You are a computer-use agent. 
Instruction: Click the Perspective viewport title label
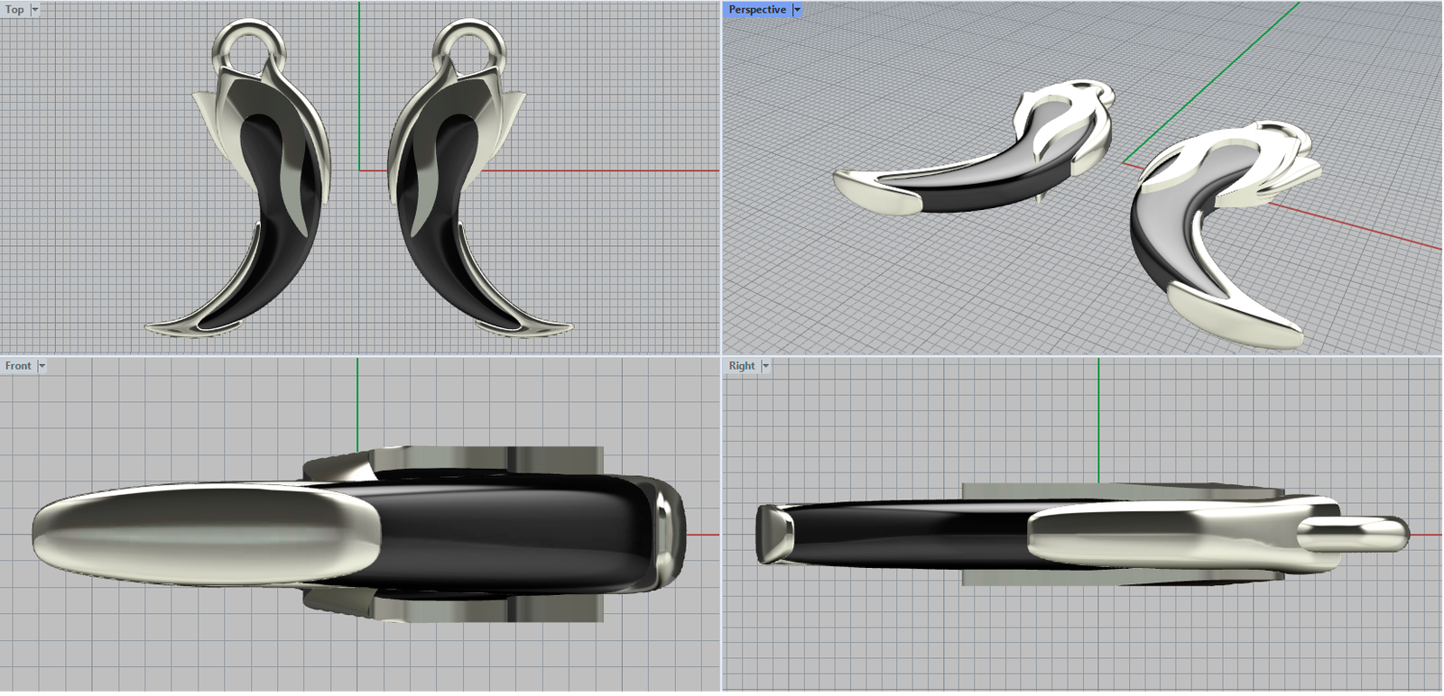[x=756, y=10]
